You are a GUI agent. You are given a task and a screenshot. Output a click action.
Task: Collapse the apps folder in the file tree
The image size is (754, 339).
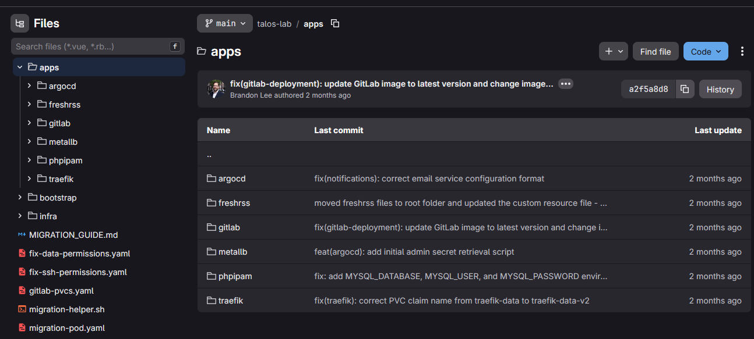20,67
